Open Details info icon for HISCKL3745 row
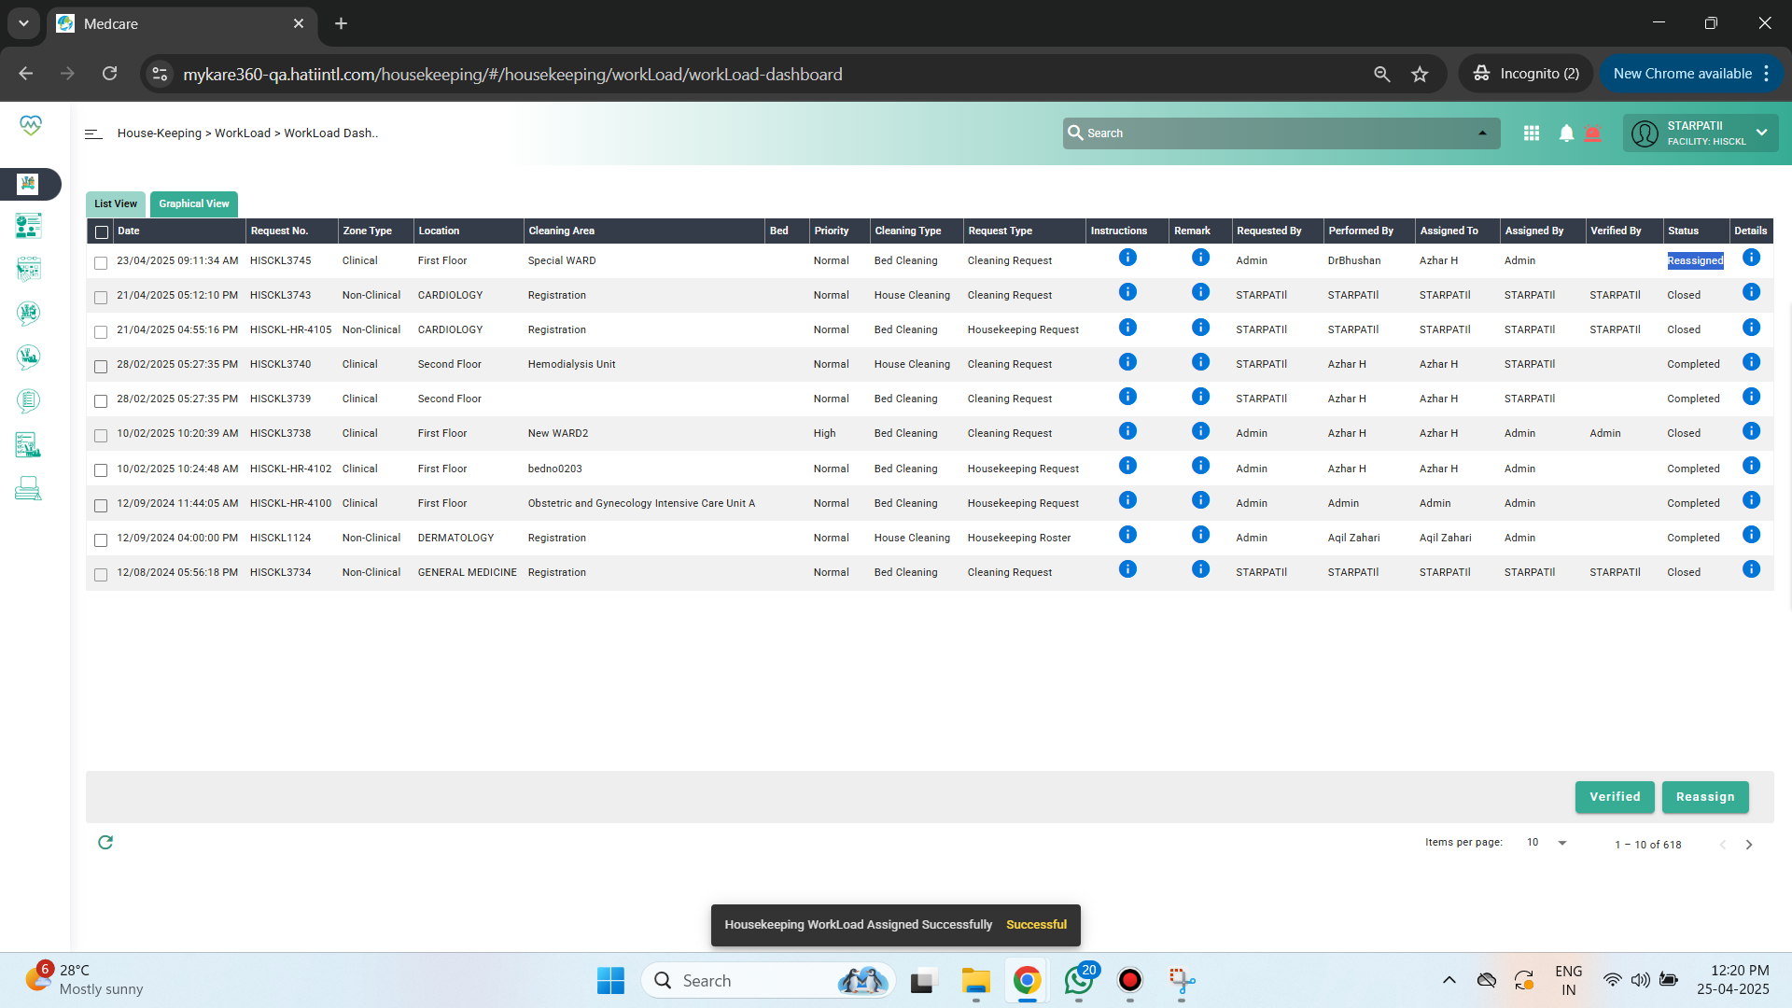1792x1008 pixels. point(1751,258)
